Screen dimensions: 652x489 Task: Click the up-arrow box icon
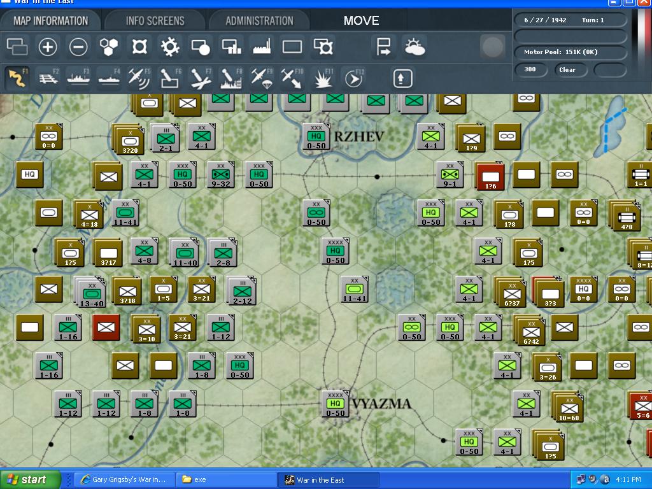pos(402,78)
